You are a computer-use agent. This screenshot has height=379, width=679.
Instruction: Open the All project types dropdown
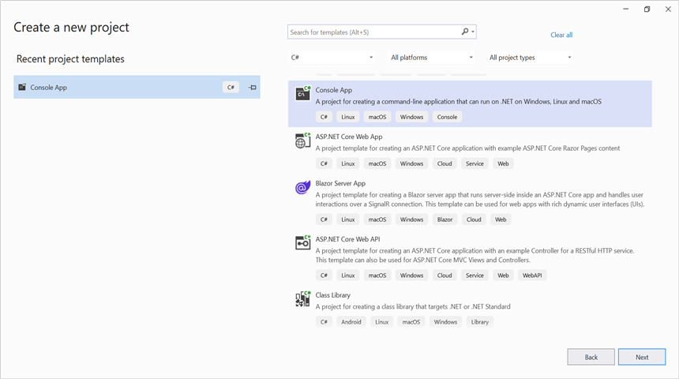pos(531,58)
